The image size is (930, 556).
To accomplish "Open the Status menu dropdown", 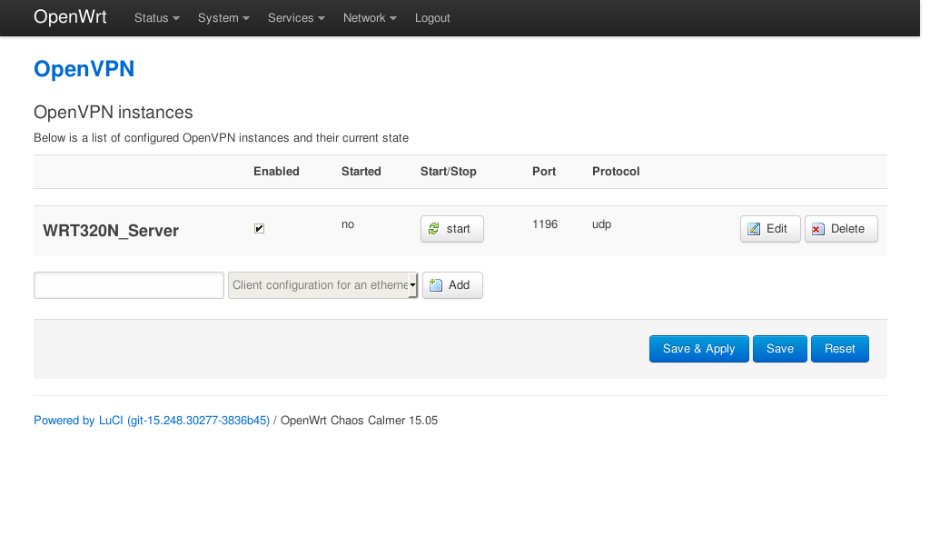I will click(156, 18).
